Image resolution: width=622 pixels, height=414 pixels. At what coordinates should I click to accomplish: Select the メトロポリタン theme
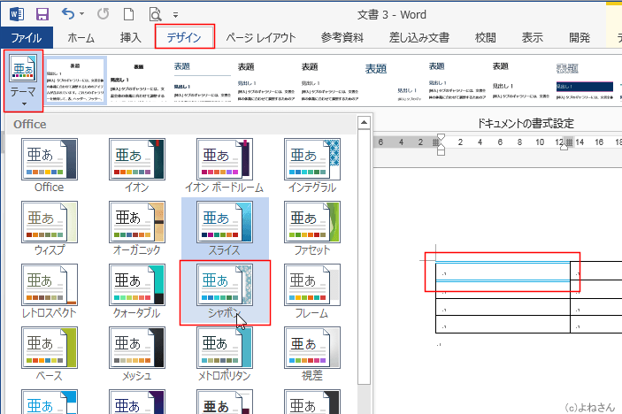[225, 354]
